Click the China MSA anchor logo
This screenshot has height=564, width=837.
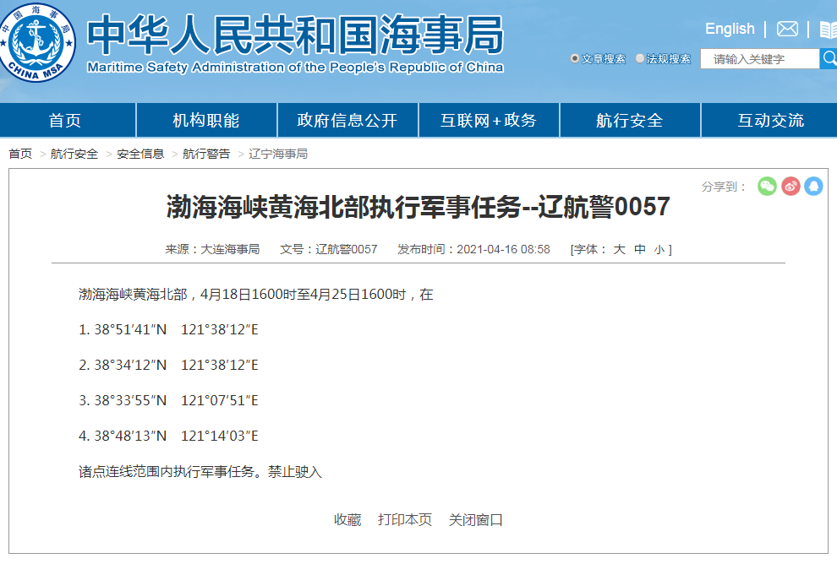pyautogui.click(x=38, y=41)
